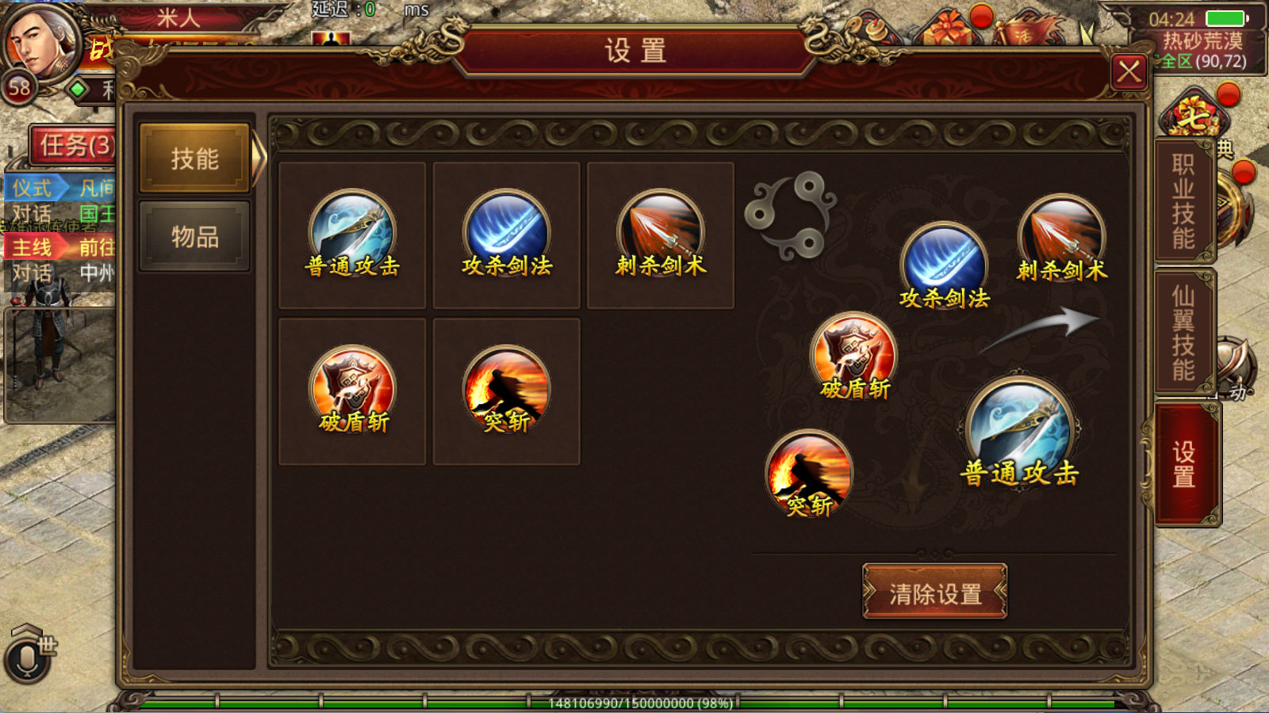This screenshot has width=1269, height=713.
Task: Open the 职业技能 side tab
Action: pyautogui.click(x=1183, y=201)
